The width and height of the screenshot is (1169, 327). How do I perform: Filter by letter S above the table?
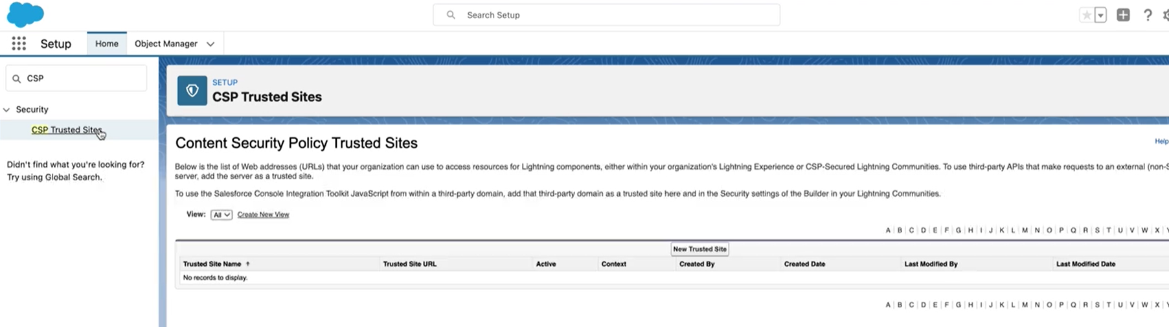[1097, 231]
